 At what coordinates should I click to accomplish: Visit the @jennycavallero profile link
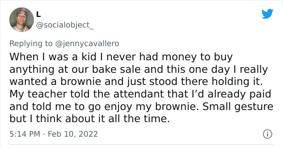click(87, 44)
